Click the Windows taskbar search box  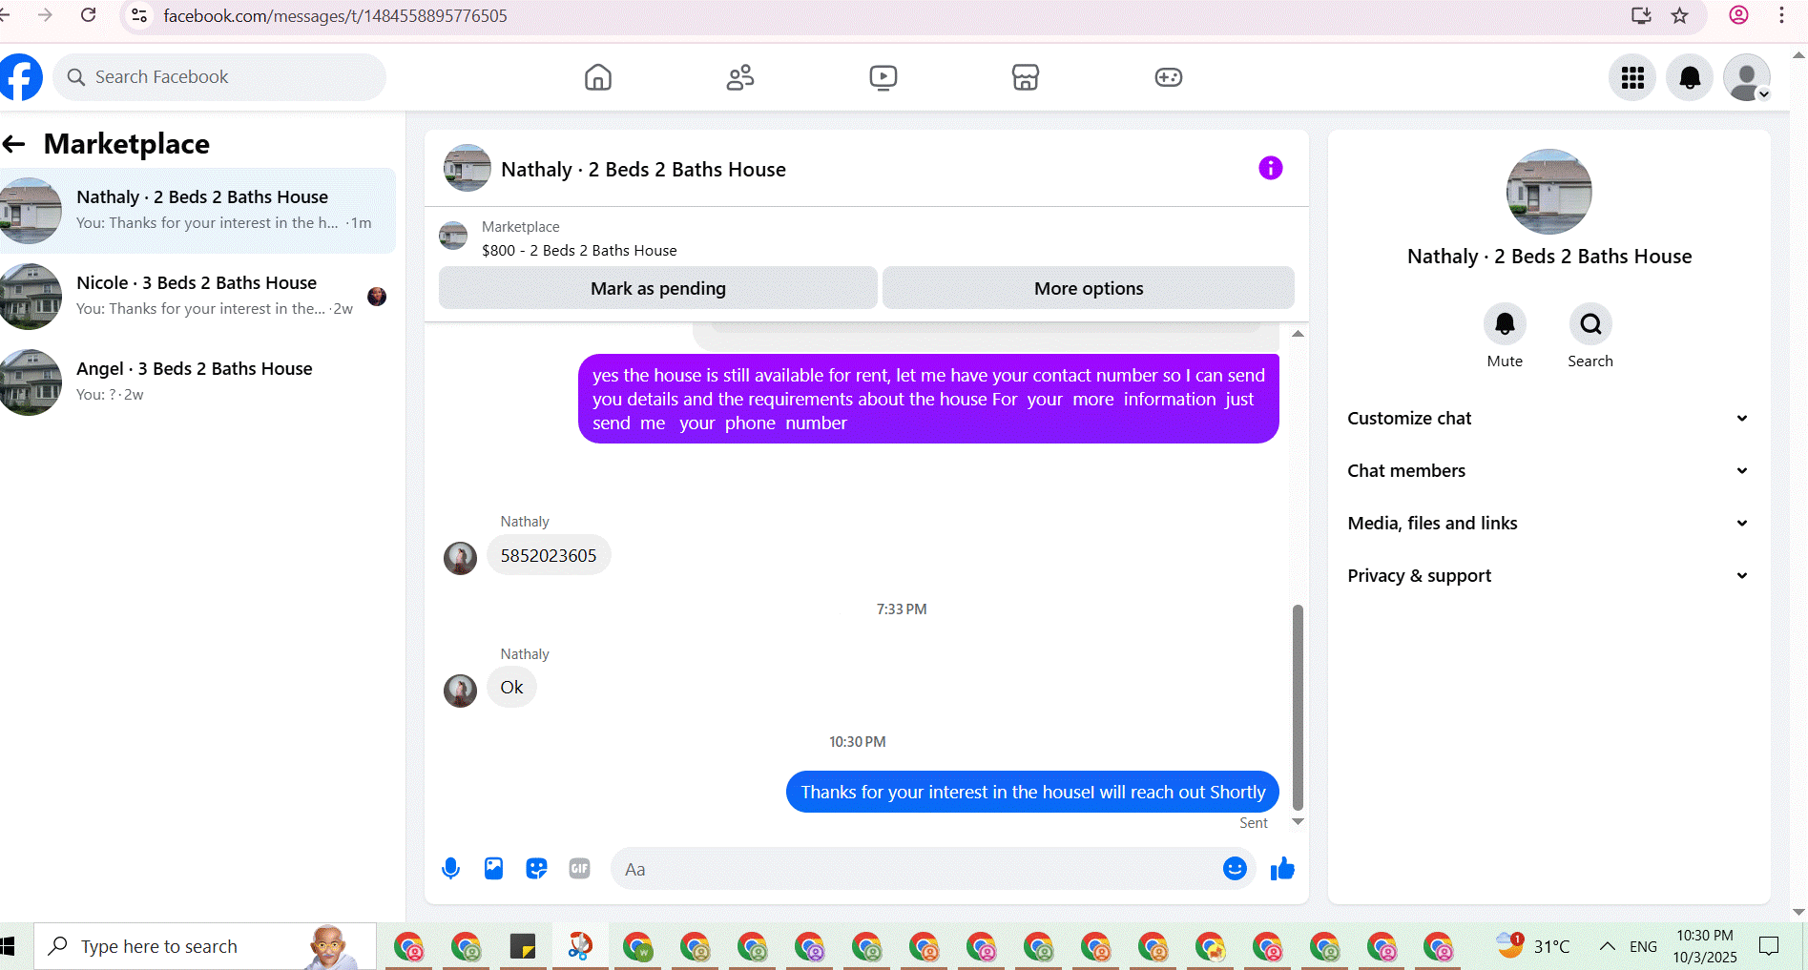206,946
